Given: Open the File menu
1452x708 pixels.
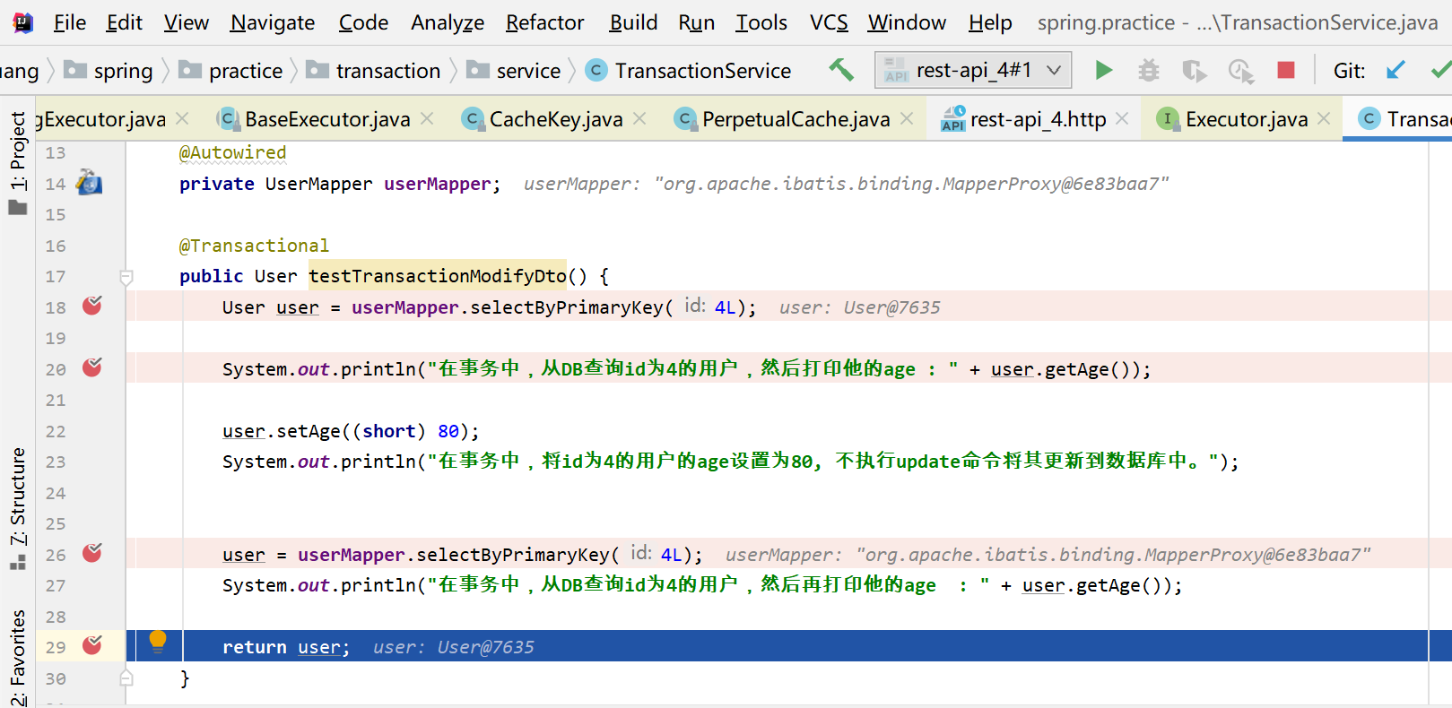Looking at the screenshot, I should pos(69,22).
